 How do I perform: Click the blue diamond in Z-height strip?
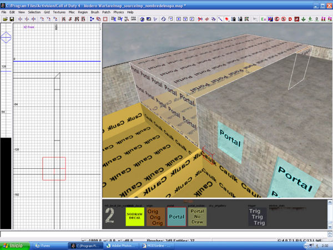6,37
